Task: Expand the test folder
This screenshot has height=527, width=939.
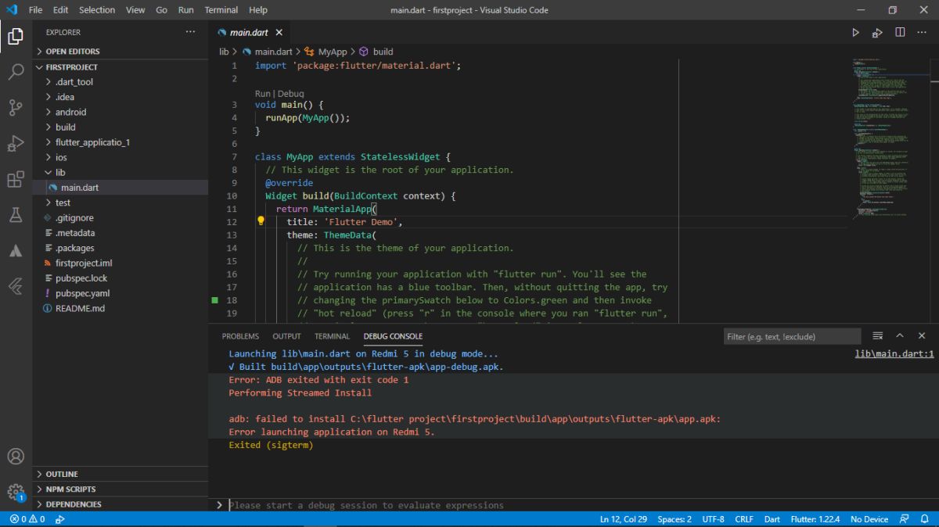Action: (x=121, y=203)
